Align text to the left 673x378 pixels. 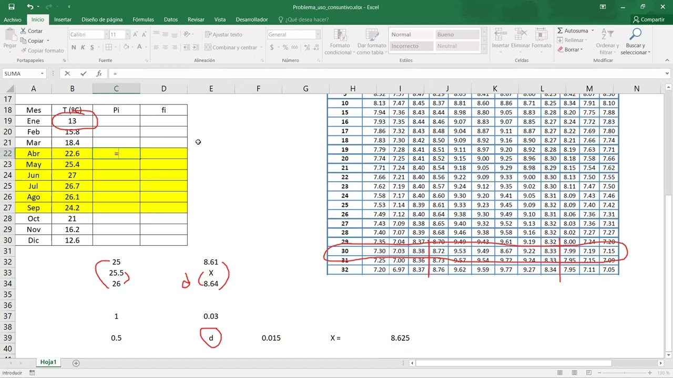pos(157,47)
